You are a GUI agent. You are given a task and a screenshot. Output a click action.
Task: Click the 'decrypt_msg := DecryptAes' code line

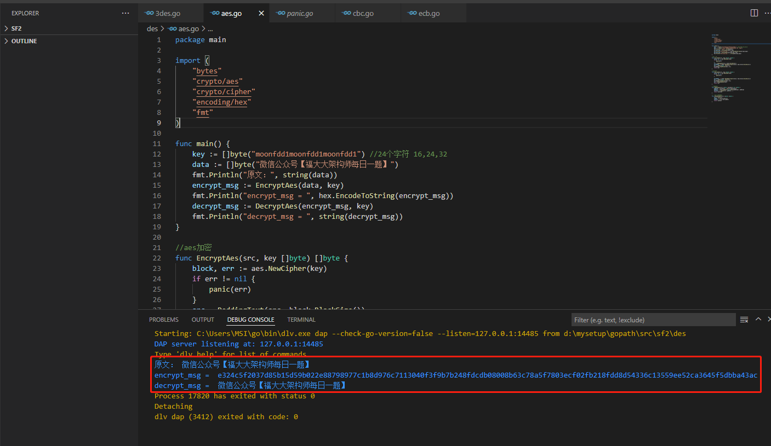[283, 206]
